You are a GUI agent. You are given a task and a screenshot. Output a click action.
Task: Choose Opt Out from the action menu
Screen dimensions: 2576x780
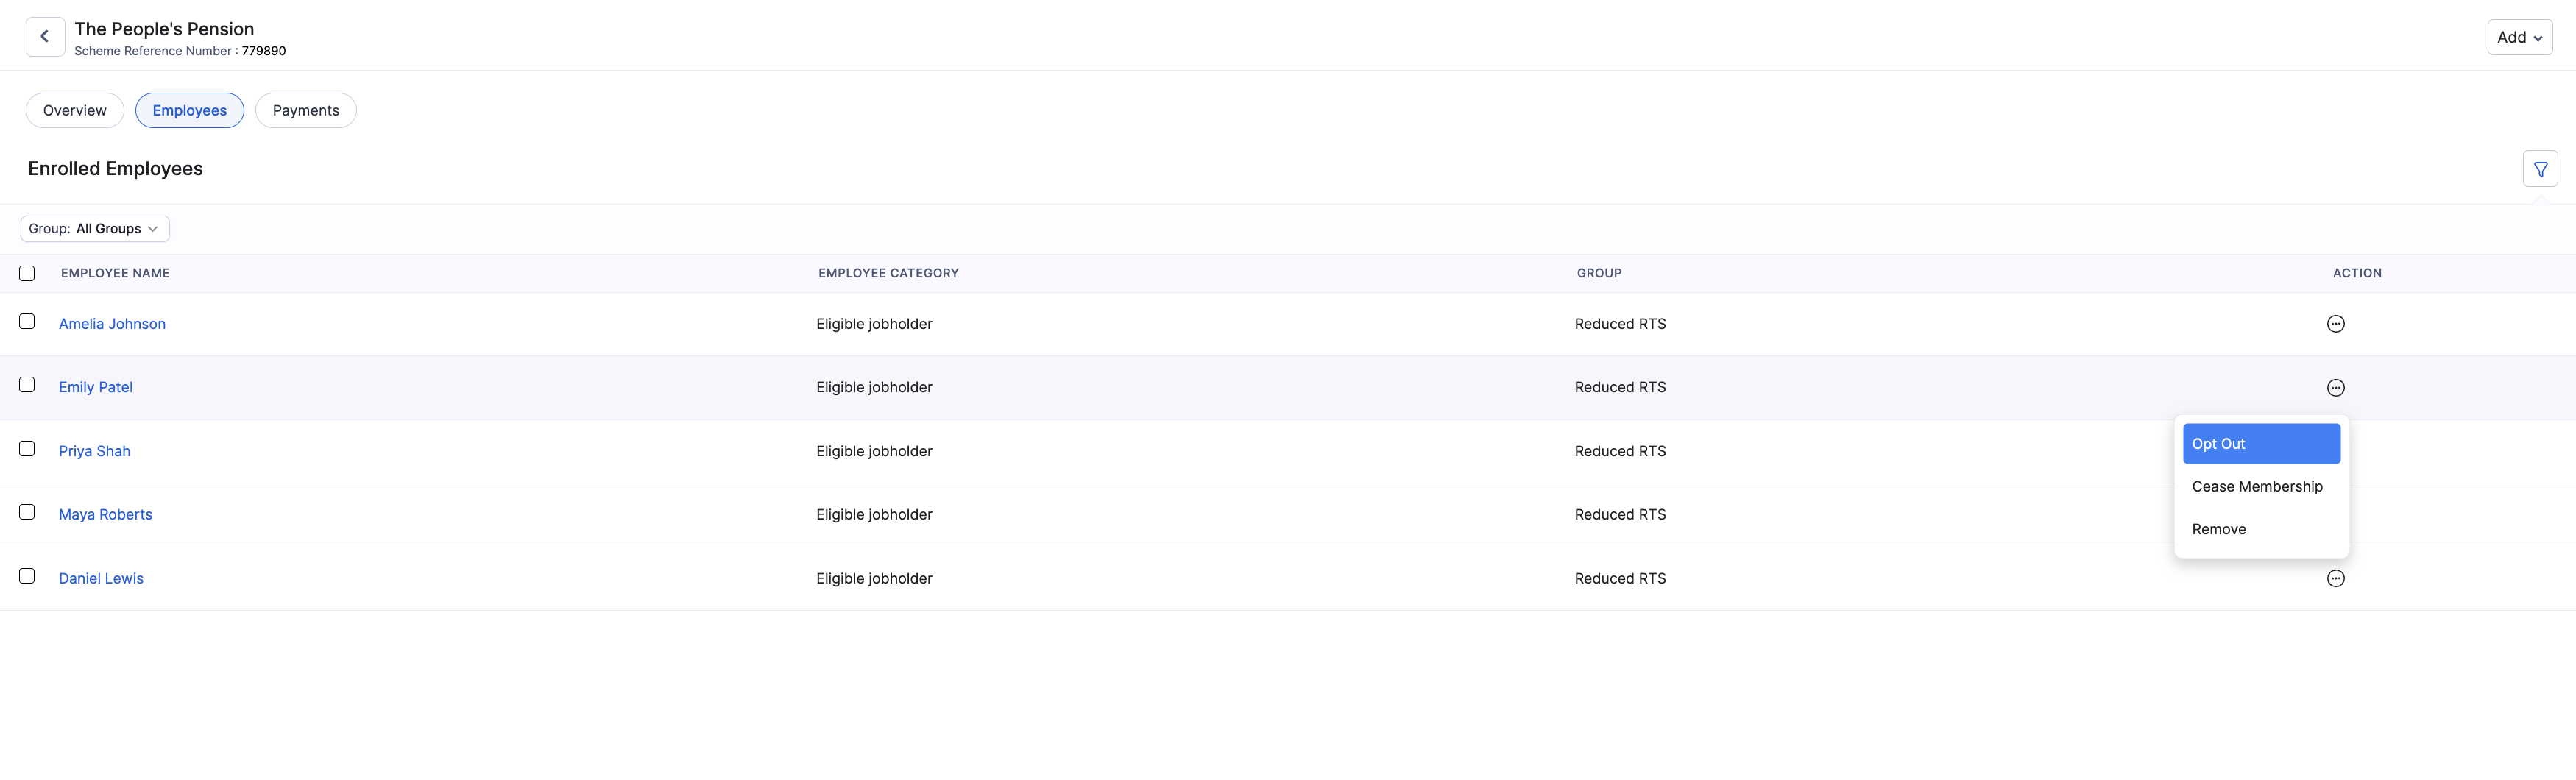[2261, 444]
